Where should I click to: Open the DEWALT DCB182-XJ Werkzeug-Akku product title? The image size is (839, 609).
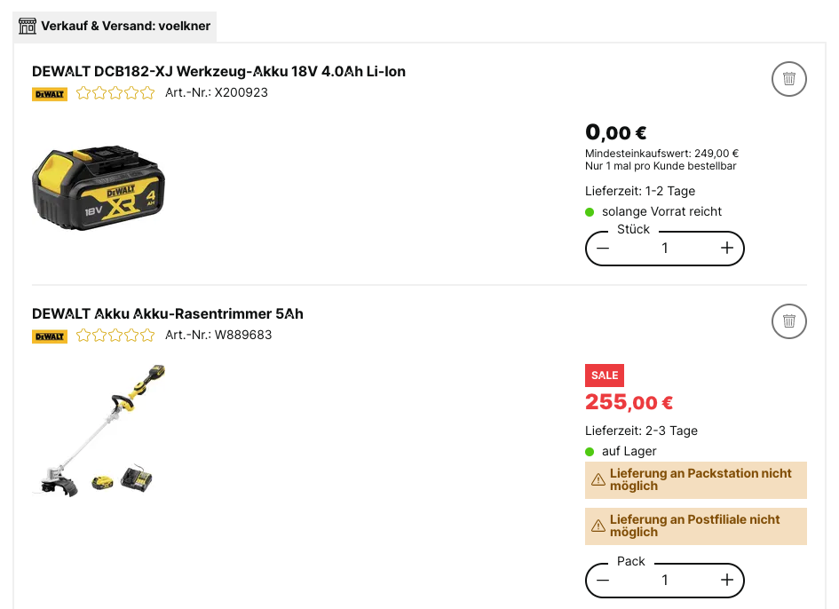pos(218,71)
